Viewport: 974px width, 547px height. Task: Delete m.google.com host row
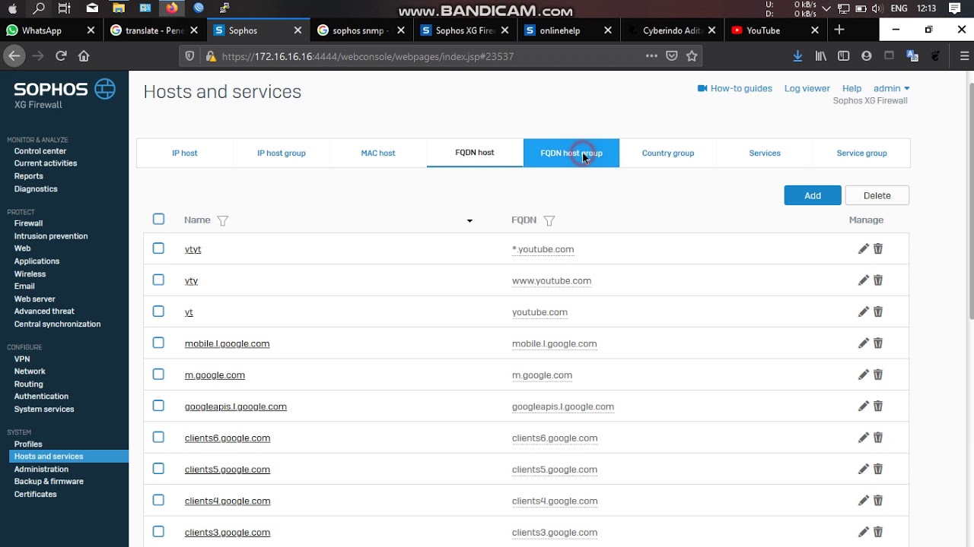click(x=878, y=375)
